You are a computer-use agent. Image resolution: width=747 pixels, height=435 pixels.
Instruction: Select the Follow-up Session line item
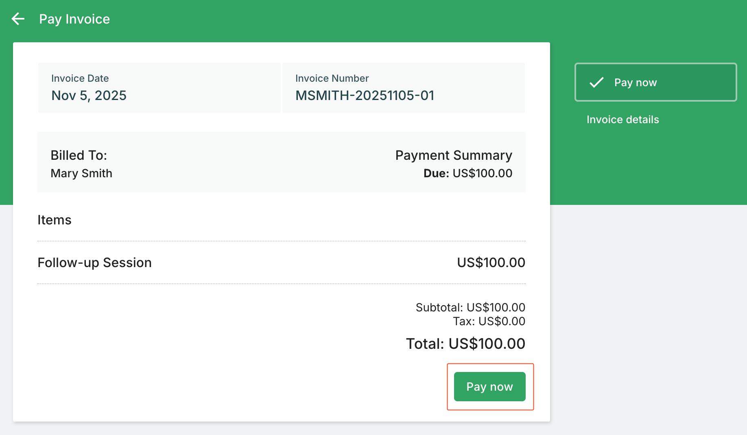(94, 263)
